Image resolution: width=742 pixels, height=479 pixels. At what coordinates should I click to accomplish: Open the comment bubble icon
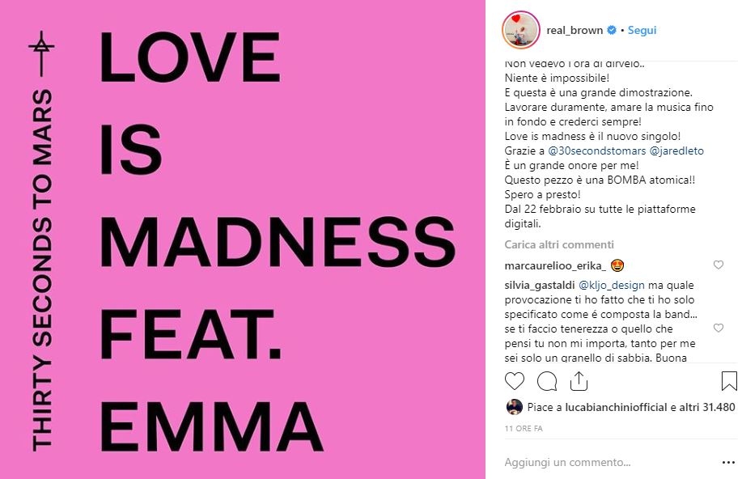[546, 380]
